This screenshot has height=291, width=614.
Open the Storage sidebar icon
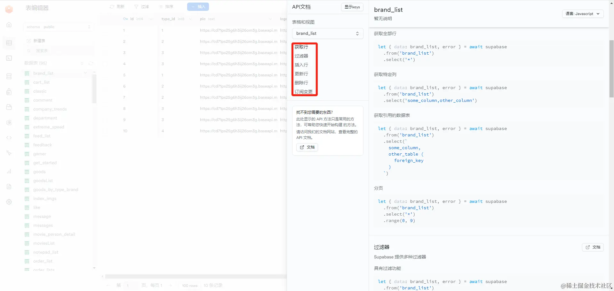pyautogui.click(x=9, y=107)
